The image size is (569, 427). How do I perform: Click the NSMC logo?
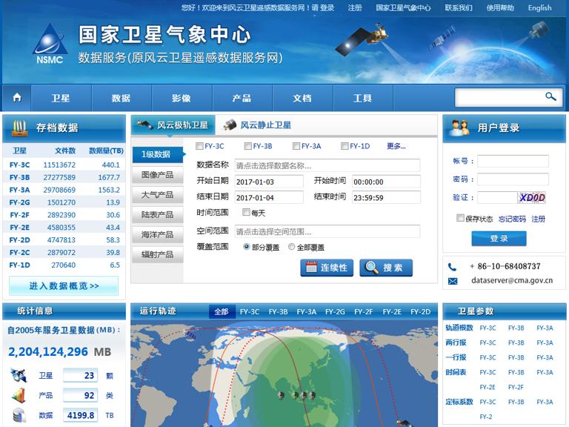tap(50, 44)
